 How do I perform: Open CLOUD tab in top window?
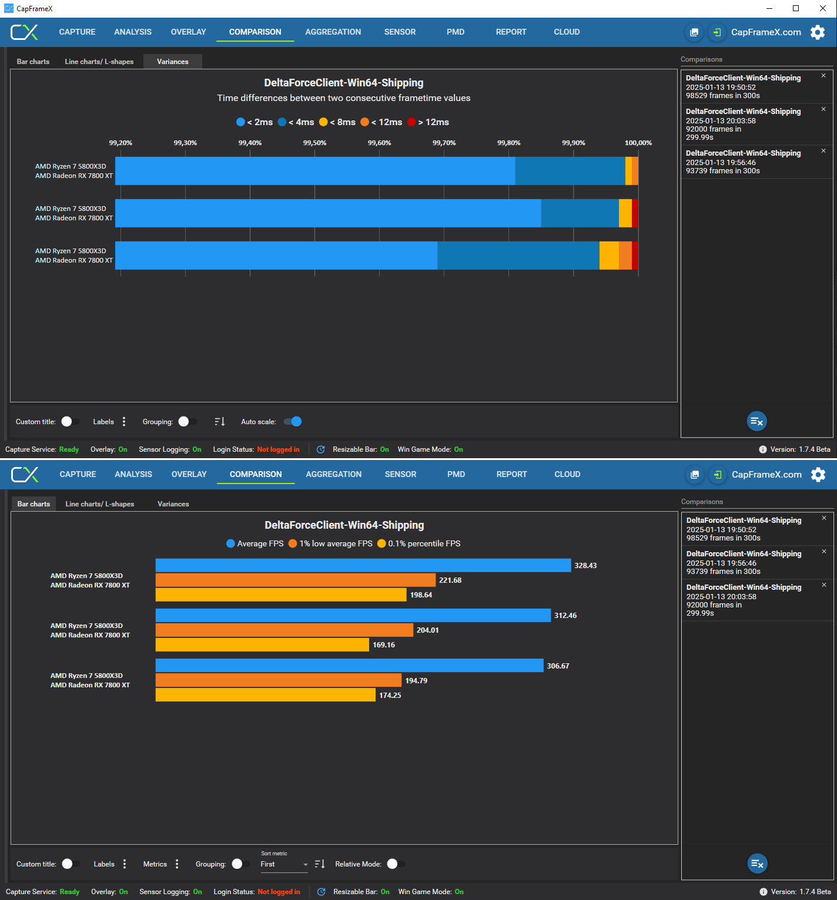point(567,32)
